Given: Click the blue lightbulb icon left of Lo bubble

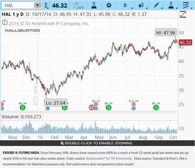Looking at the screenshot, I should 48,108.
